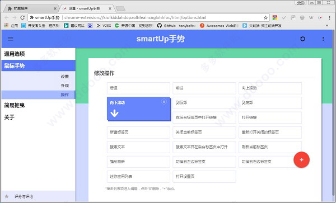
Task: Click the browser back arrow
Action: (6, 17)
